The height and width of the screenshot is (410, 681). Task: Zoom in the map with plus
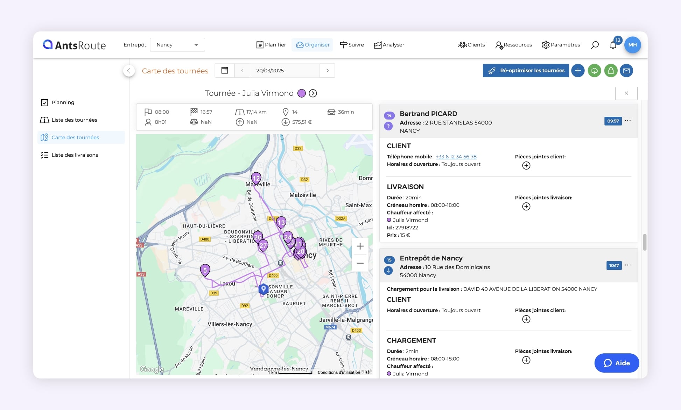[360, 246]
